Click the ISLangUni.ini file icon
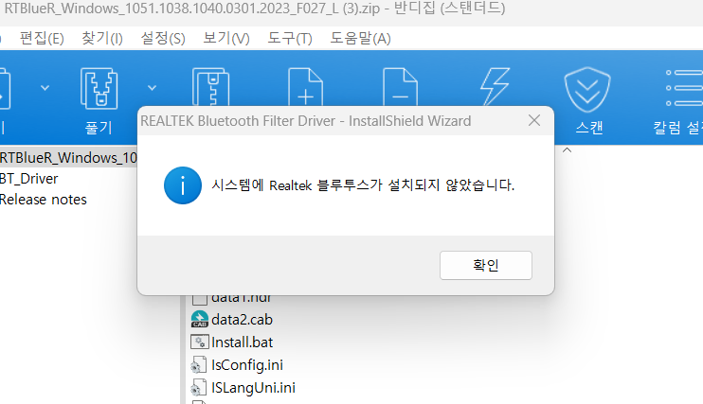 coord(199,387)
